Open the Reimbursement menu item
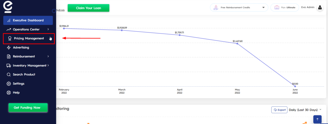This screenshot has width=328, height=124. [x=28, y=57]
